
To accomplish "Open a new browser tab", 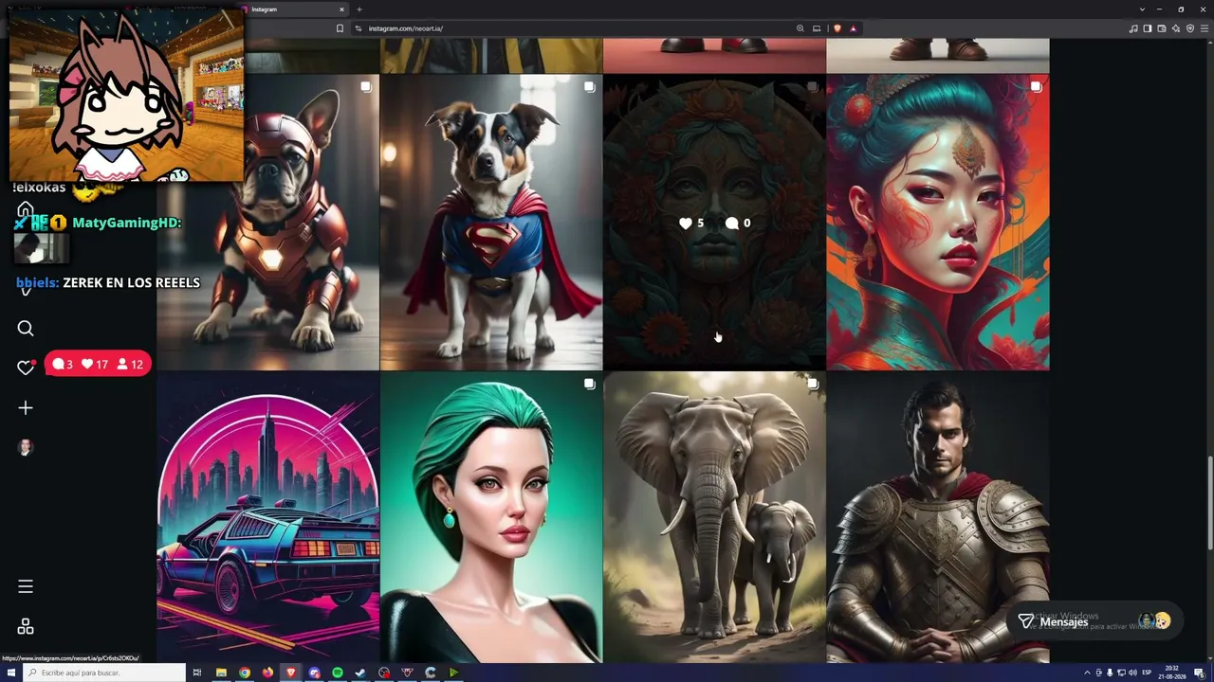I will coord(359,9).
